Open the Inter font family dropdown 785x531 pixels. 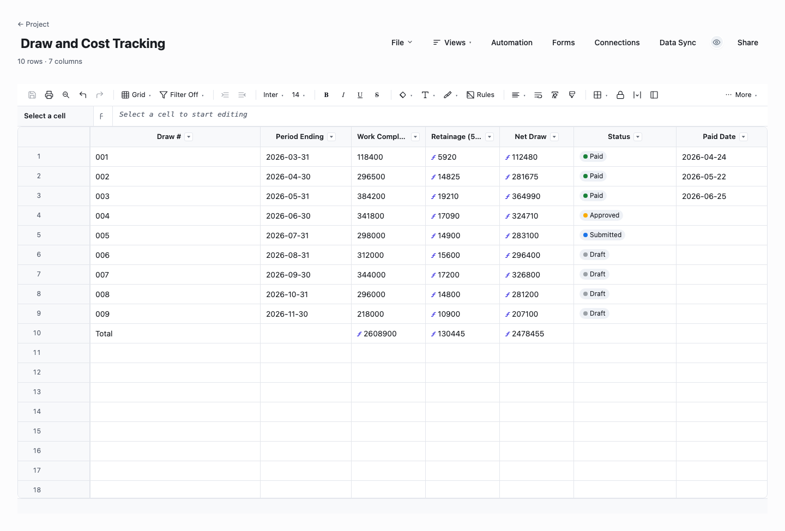point(273,95)
